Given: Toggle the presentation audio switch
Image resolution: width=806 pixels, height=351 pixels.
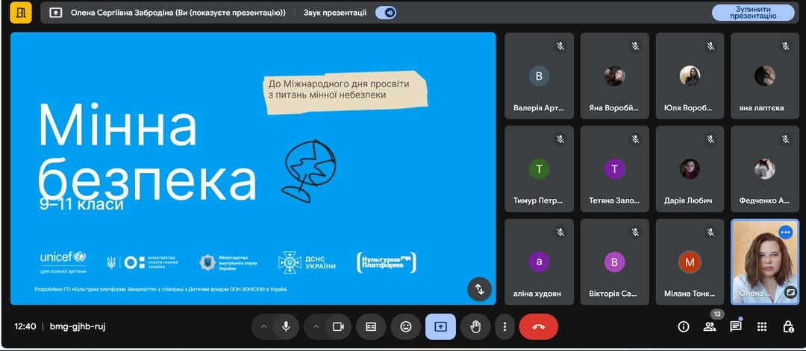Looking at the screenshot, I should pos(386,13).
